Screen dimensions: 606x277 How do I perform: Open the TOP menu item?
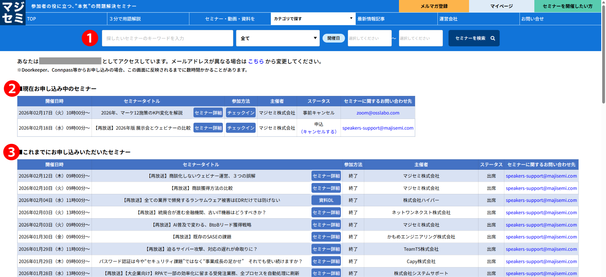[x=66, y=19]
